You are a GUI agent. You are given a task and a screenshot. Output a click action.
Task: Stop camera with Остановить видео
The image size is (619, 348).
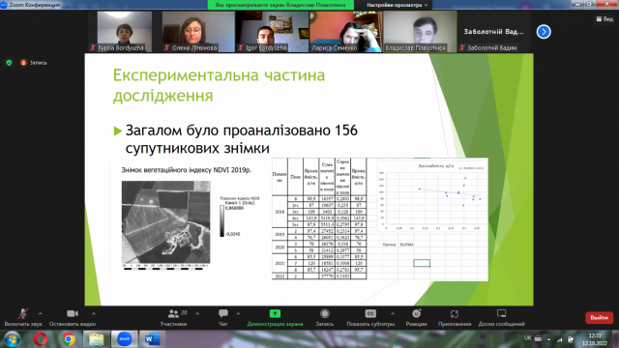73,318
